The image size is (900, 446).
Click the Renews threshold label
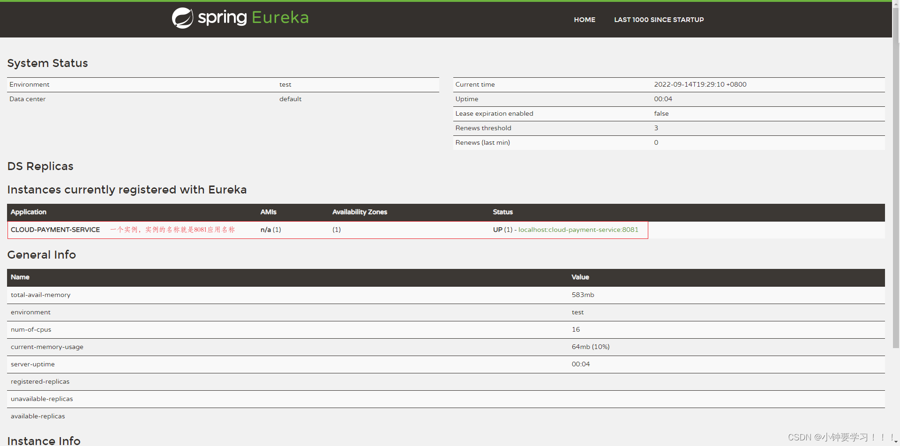click(483, 128)
